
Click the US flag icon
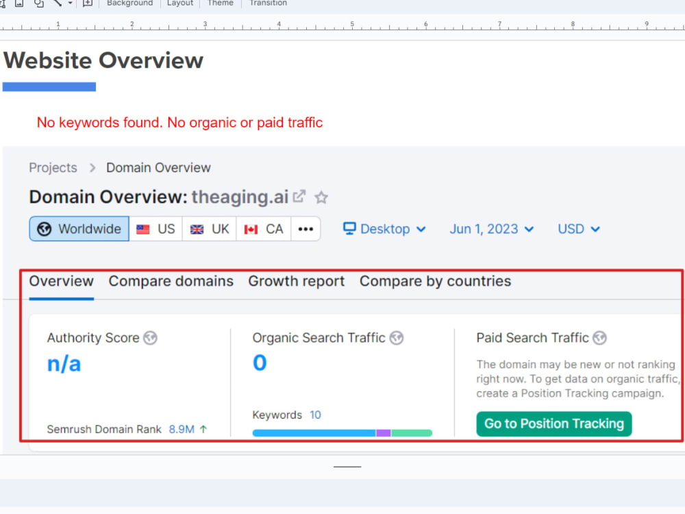point(143,229)
